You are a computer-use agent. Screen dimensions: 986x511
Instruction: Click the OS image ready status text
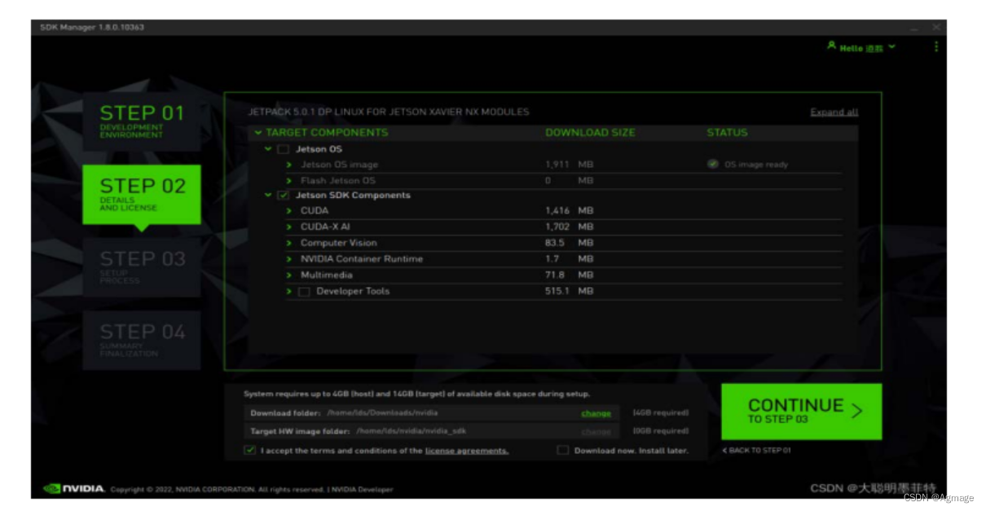[756, 165]
